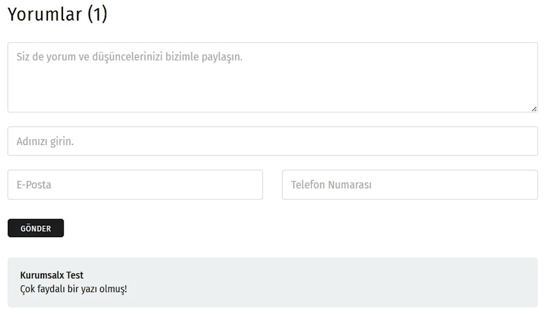Image resolution: width=545 pixels, height=320 pixels.
Task: Click the word 'Test' in commenter name
Action: pos(74,275)
